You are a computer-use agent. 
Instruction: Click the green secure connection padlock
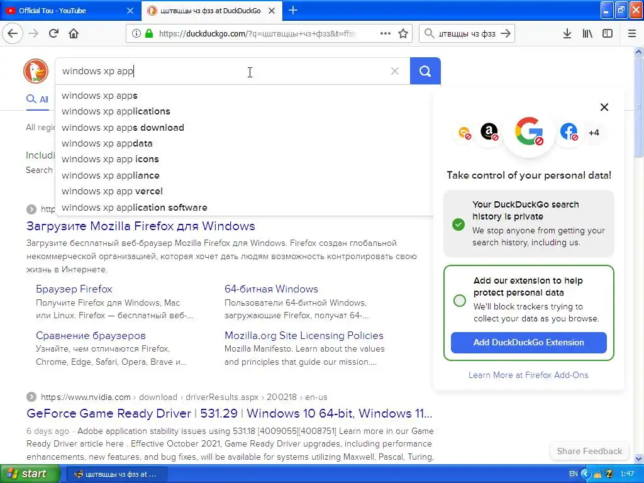click(149, 34)
